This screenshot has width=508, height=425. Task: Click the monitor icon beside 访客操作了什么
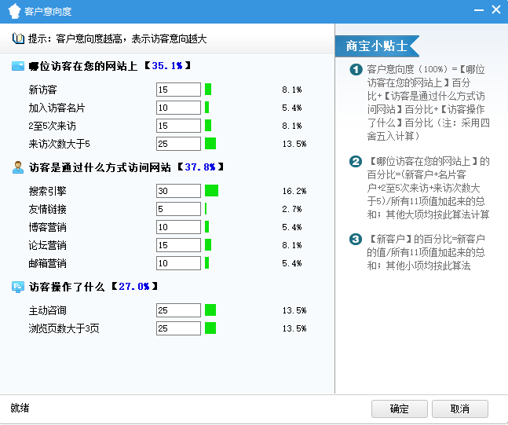tap(18, 287)
